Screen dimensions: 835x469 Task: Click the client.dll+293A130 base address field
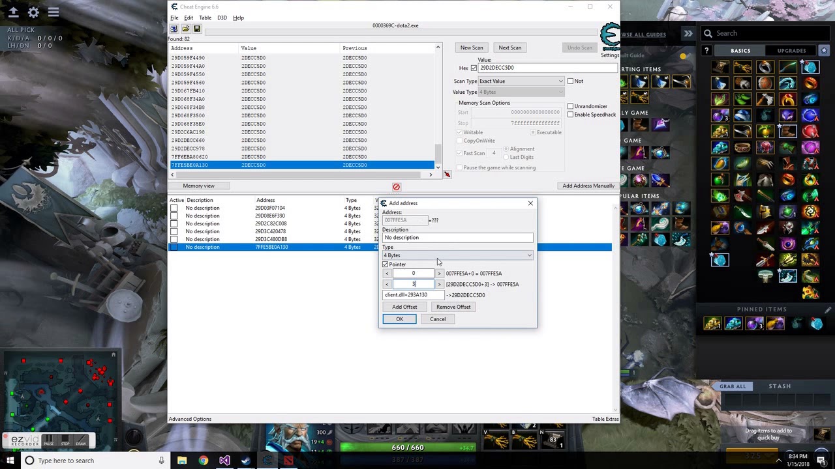[414, 295]
